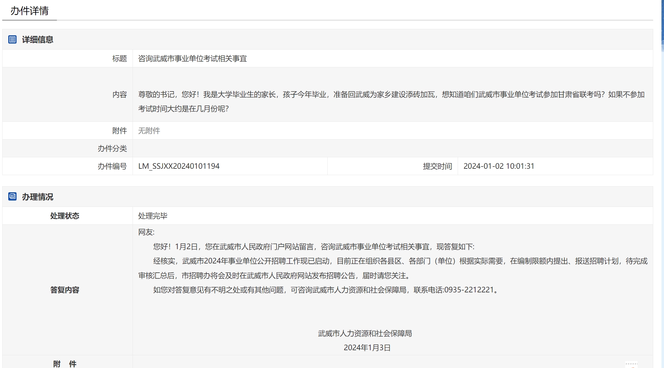Click the reply date 2024年1月3日
The width and height of the screenshot is (664, 368).
367,348
